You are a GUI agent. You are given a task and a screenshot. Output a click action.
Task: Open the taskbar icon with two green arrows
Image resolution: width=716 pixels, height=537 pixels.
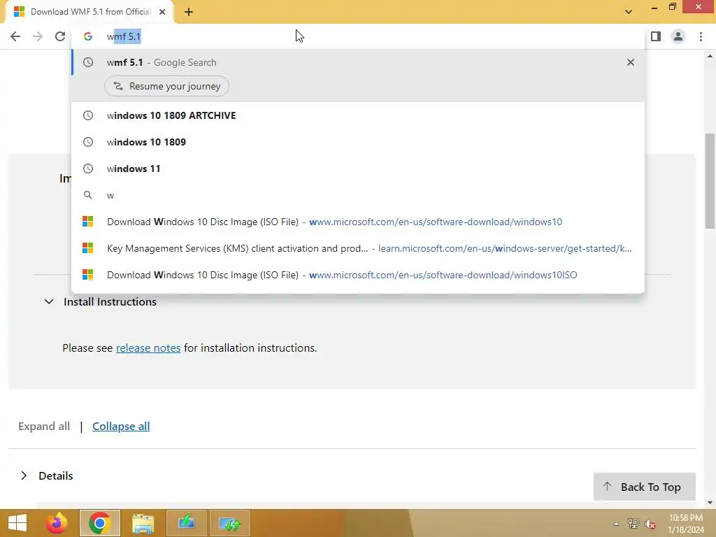tap(229, 523)
